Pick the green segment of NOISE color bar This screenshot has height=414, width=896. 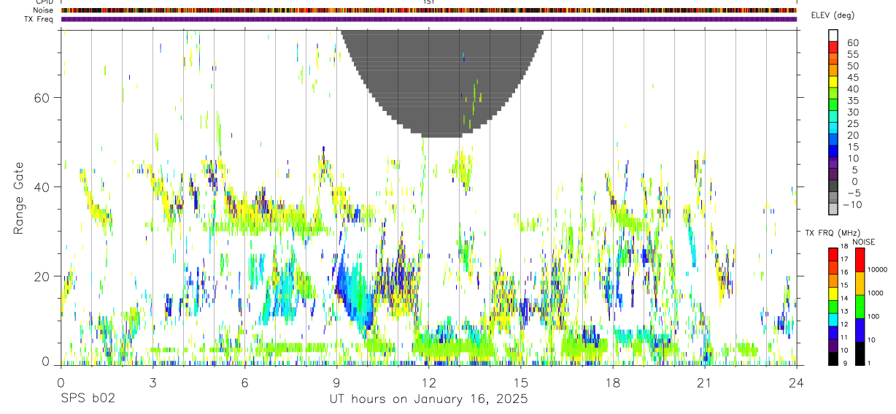860,306
